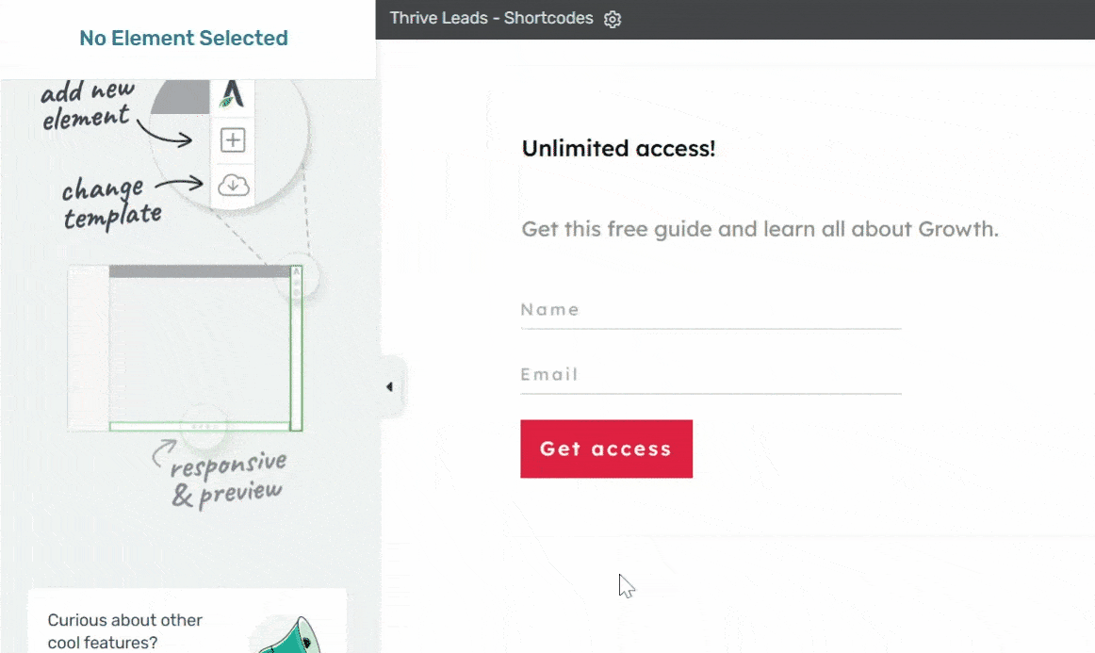
Task: Select the free guide description paragraph
Action: [x=760, y=229]
